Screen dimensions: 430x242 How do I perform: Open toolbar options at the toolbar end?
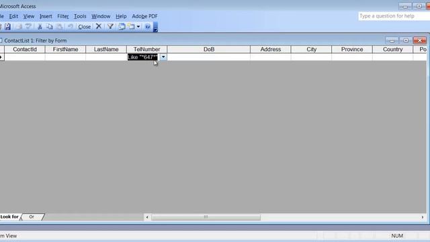(x=155, y=27)
